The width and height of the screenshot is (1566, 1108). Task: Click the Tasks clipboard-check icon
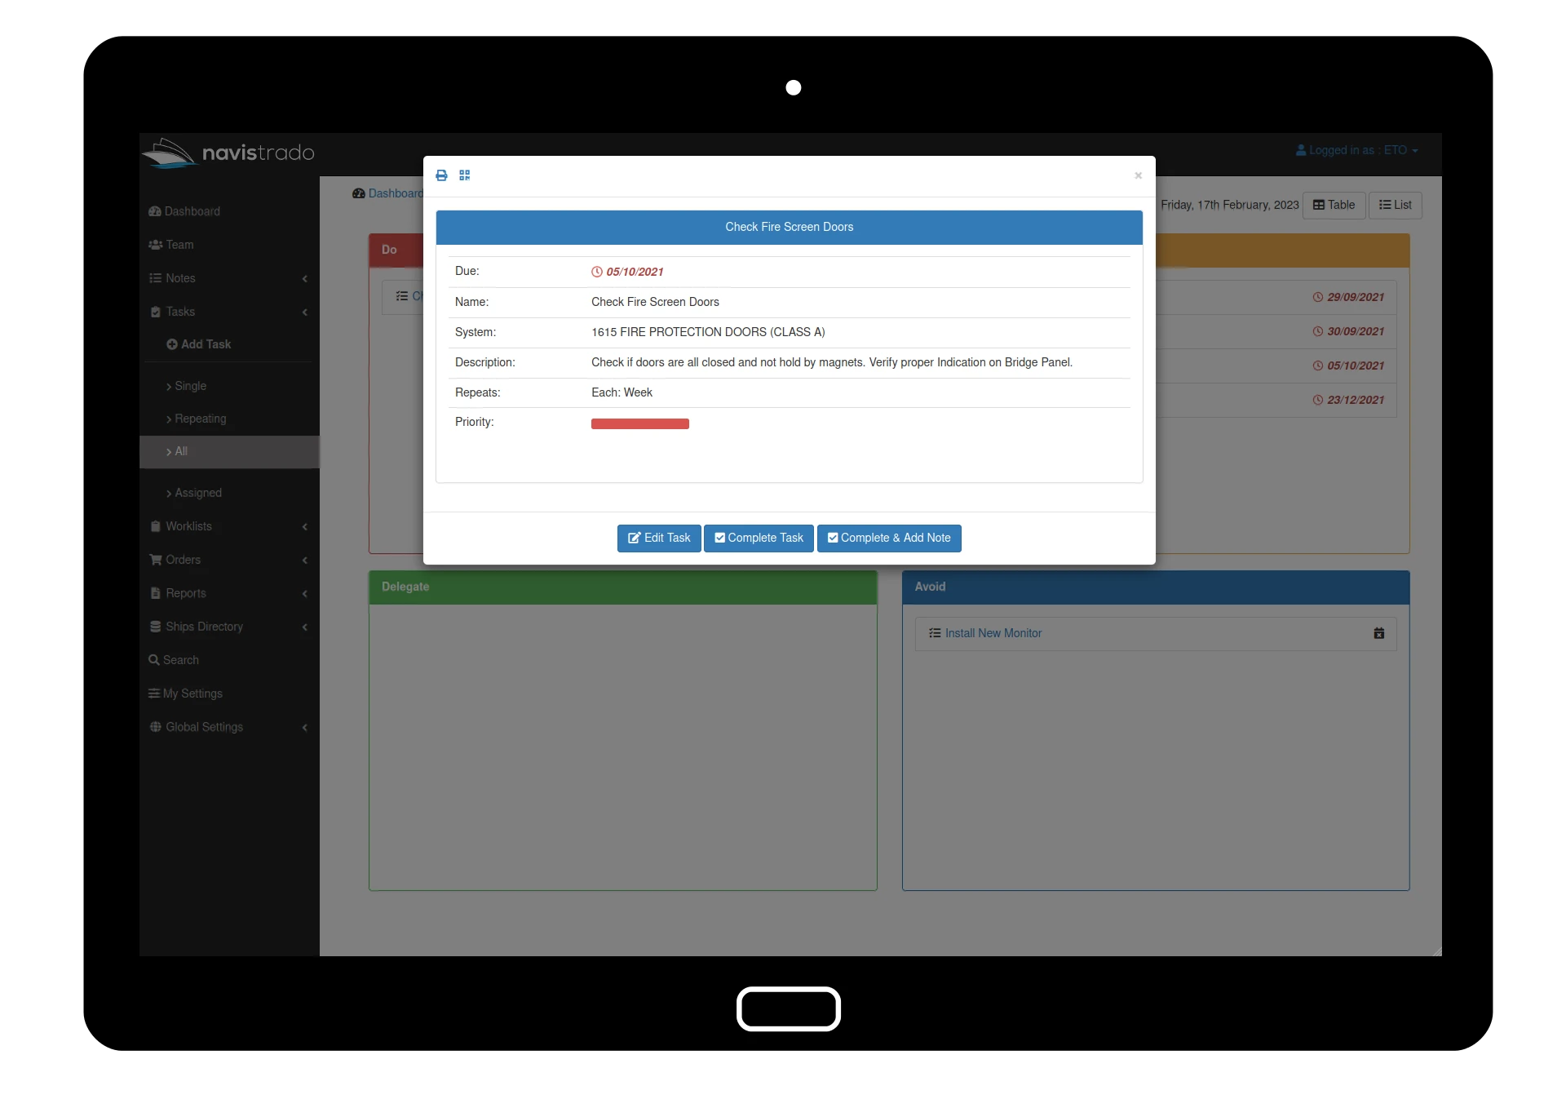155,312
